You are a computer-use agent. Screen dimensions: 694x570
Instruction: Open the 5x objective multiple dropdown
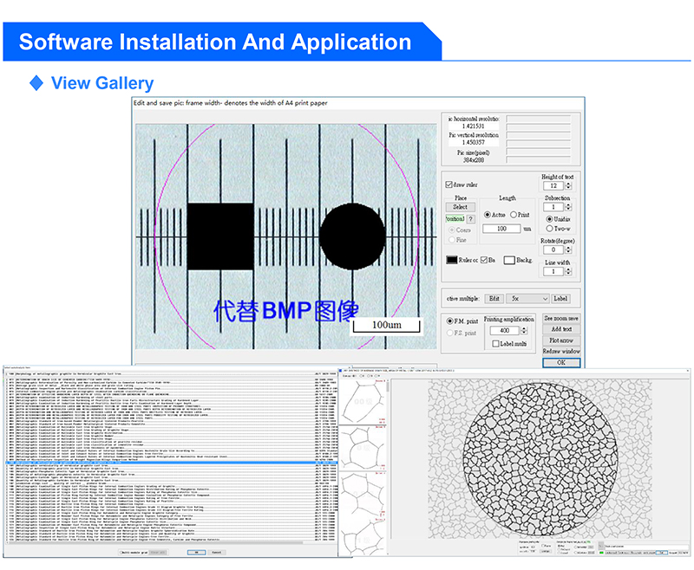(x=528, y=299)
